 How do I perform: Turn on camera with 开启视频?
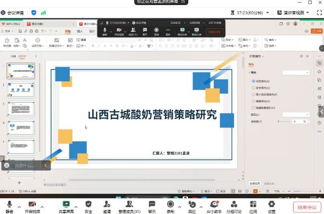click(x=34, y=204)
